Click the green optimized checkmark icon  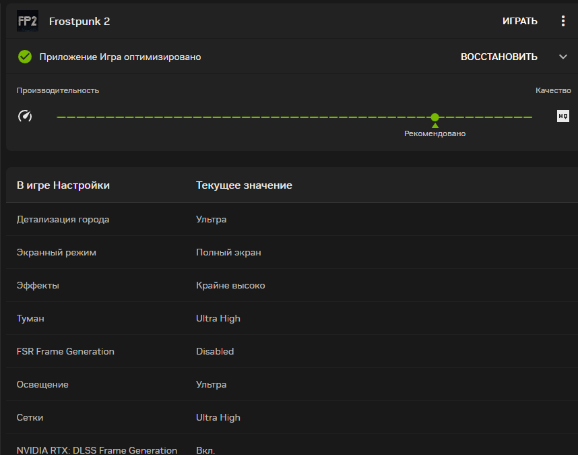coord(25,57)
